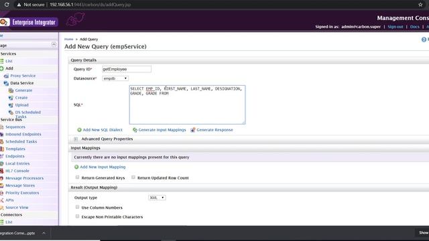Open Priority Executors menu item
Viewport: 429px width, 241px height.
point(22,193)
